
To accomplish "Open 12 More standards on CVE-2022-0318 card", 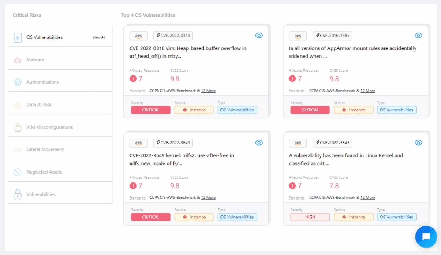I will (209, 91).
